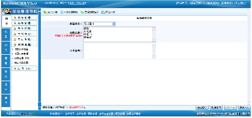Click the KesionCMS V6.0 logo text

[x=20, y=4]
